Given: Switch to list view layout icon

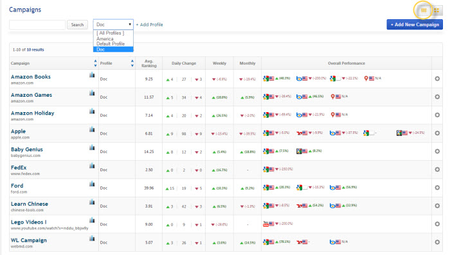Looking at the screenshot, I should (x=424, y=11).
